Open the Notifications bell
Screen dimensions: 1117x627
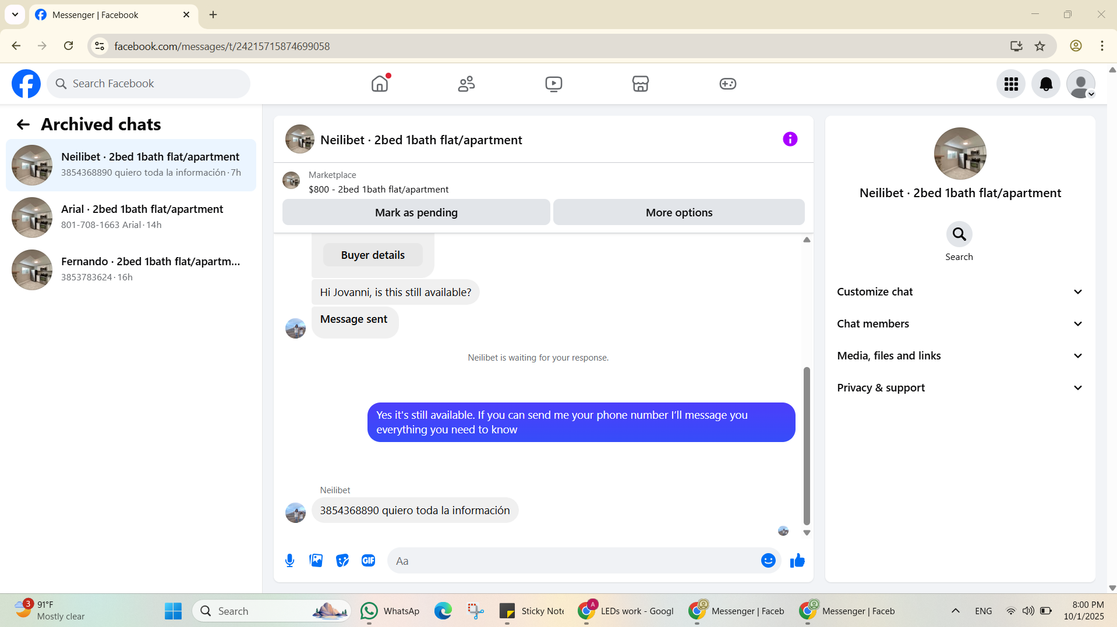(1046, 84)
